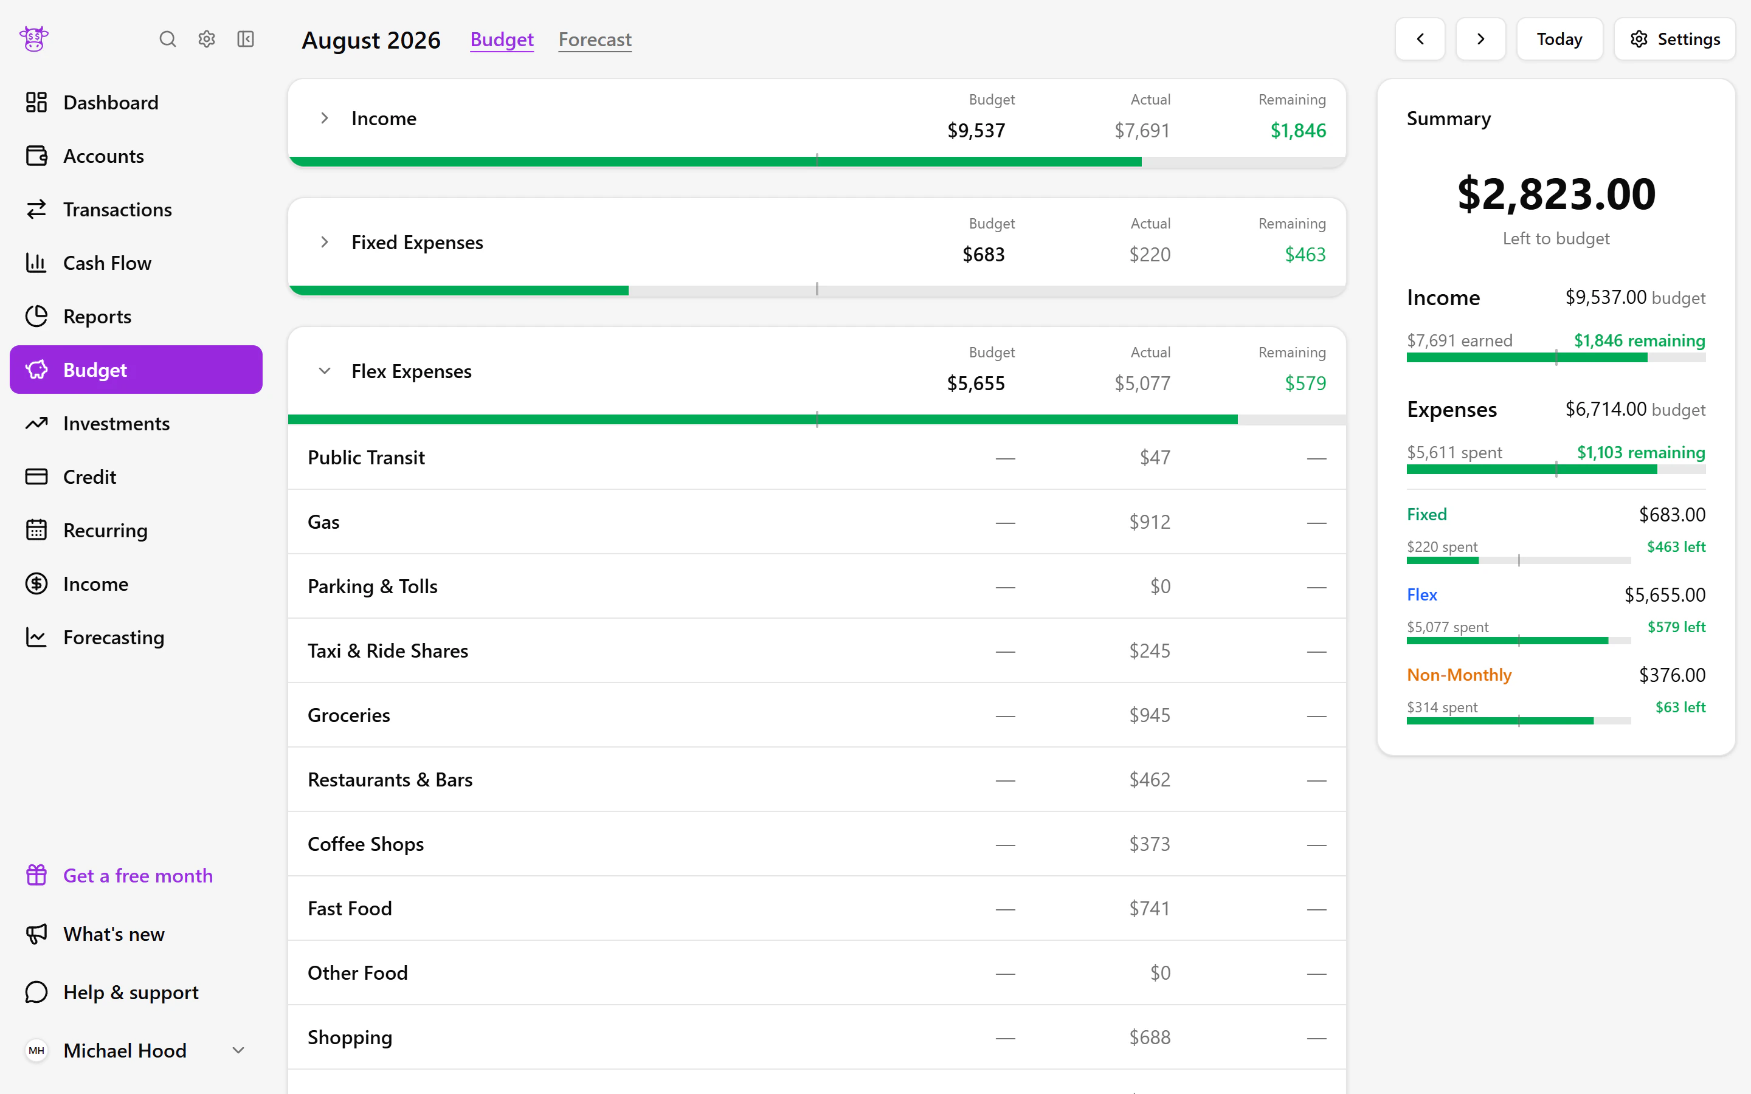
Task: Expand the Fixed Expenses group
Action: pyautogui.click(x=324, y=242)
